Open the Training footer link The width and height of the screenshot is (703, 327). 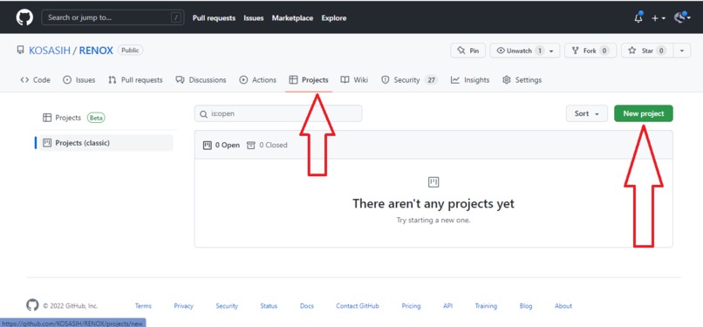tap(486, 306)
